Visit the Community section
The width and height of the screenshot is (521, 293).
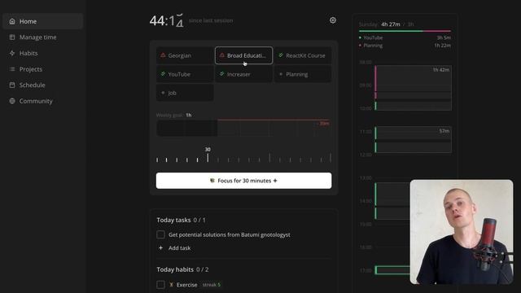coord(42,101)
